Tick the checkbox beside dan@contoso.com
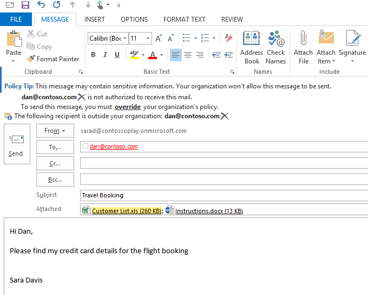The height and width of the screenshot is (295, 368). click(x=86, y=146)
